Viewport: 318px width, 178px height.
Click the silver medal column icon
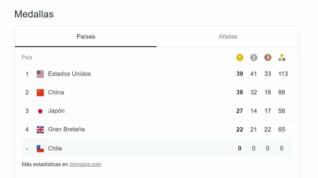tap(254, 57)
